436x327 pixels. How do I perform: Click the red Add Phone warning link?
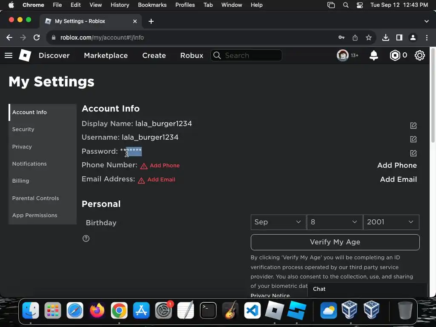(x=165, y=166)
